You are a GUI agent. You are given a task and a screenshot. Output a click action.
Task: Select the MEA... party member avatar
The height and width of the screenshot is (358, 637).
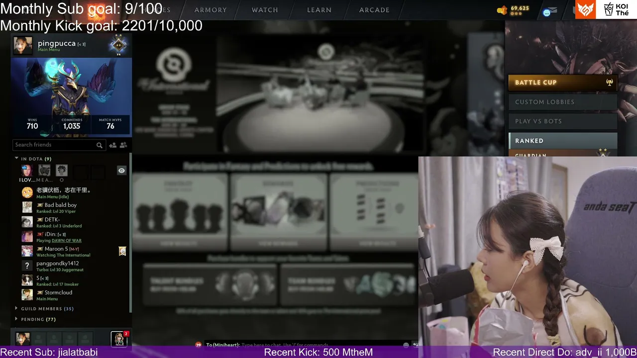click(44, 171)
